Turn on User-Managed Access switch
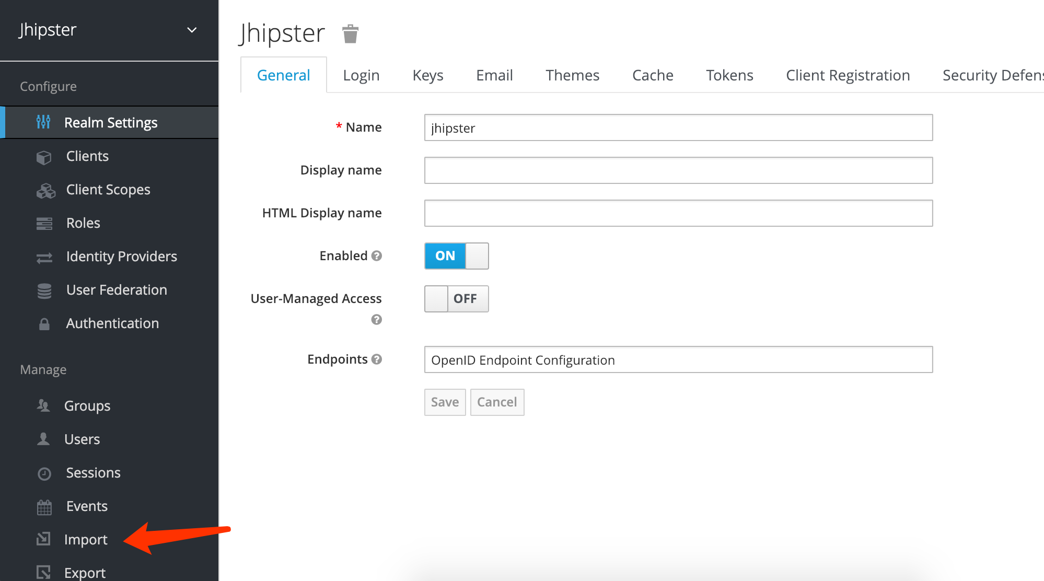This screenshot has height=581, width=1044. tap(456, 298)
